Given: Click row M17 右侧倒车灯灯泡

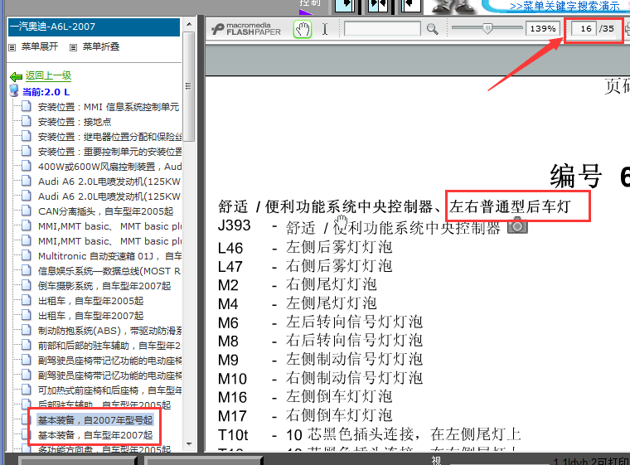Looking at the screenshot, I should click(305, 415).
